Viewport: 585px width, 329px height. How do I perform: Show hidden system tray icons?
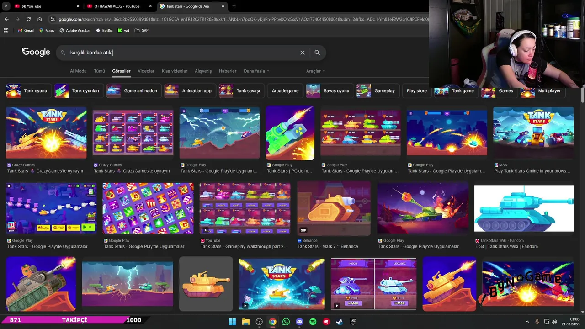(x=527, y=322)
